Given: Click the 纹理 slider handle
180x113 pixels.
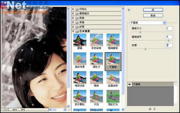Looking at the screenshot, I should click(145, 49).
